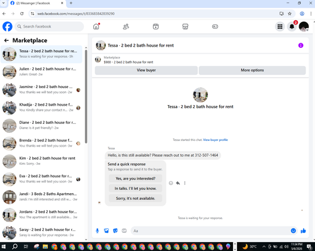Open the Menu grid icon
This screenshot has width=315, height=251.
(280, 26)
